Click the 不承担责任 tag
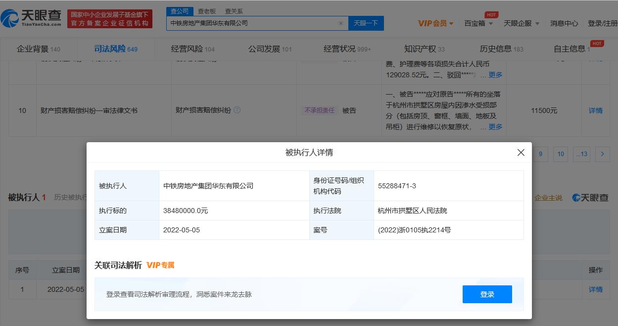Viewport: 618px width, 326px height. click(319, 110)
